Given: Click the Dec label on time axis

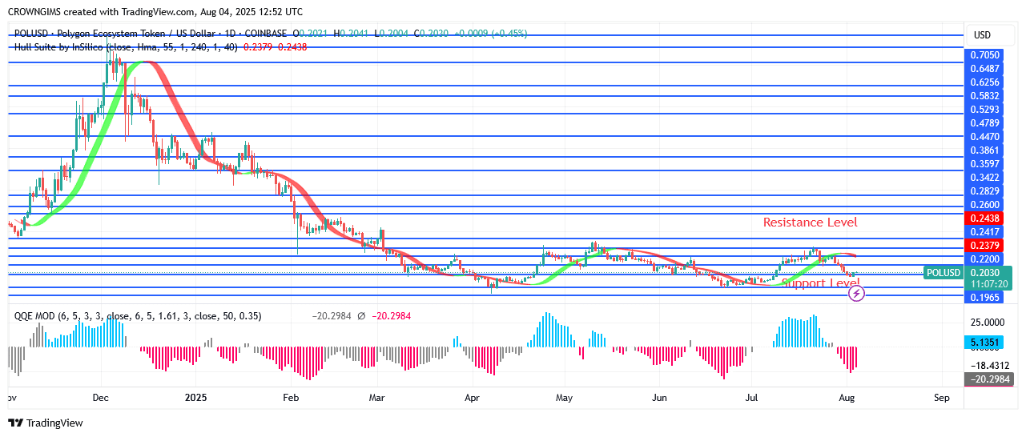Looking at the screenshot, I should click(101, 397).
